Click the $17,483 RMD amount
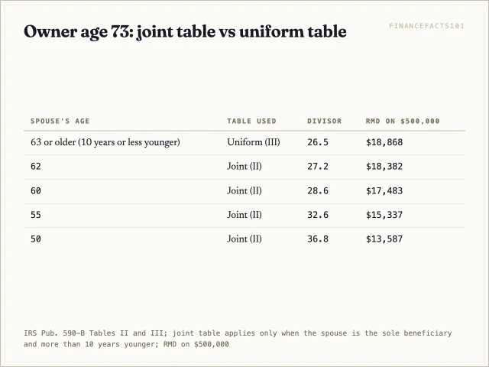 click(384, 190)
